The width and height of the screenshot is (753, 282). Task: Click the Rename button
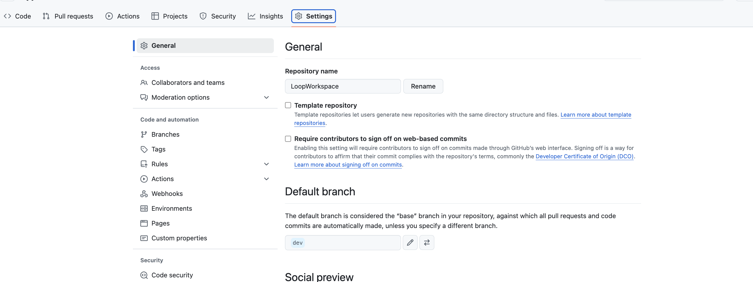point(423,86)
